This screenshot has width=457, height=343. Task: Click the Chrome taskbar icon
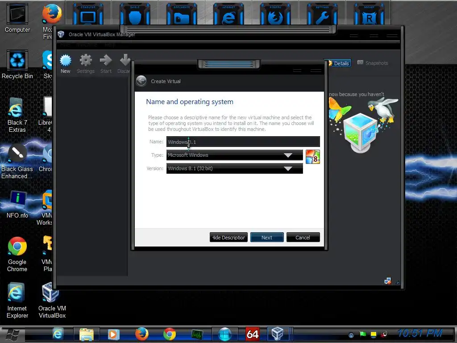169,334
